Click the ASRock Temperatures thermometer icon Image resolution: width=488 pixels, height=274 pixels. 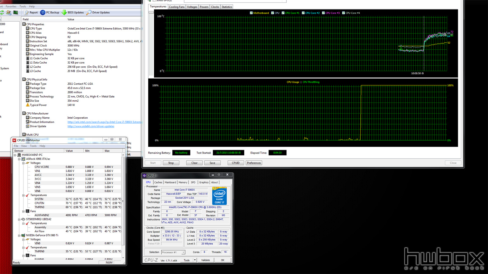tap(28, 195)
